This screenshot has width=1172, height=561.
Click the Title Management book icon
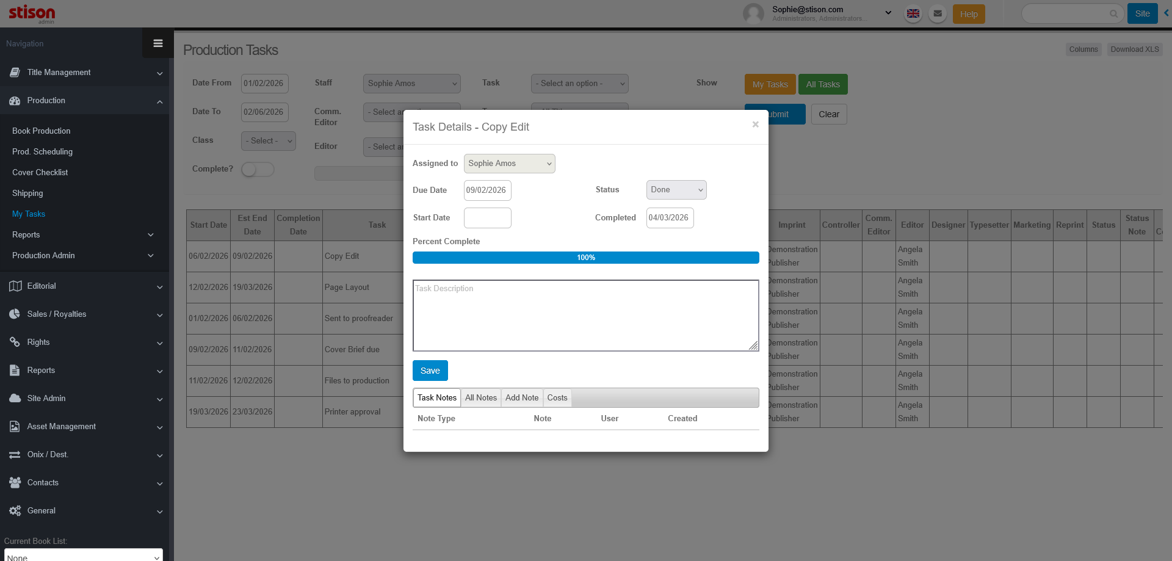[15, 73]
